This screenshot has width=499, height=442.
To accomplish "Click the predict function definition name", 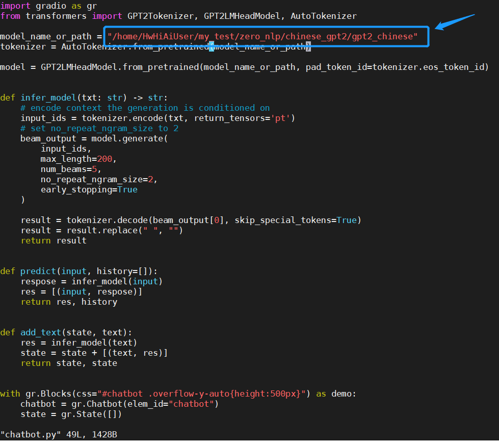I will coord(38,271).
